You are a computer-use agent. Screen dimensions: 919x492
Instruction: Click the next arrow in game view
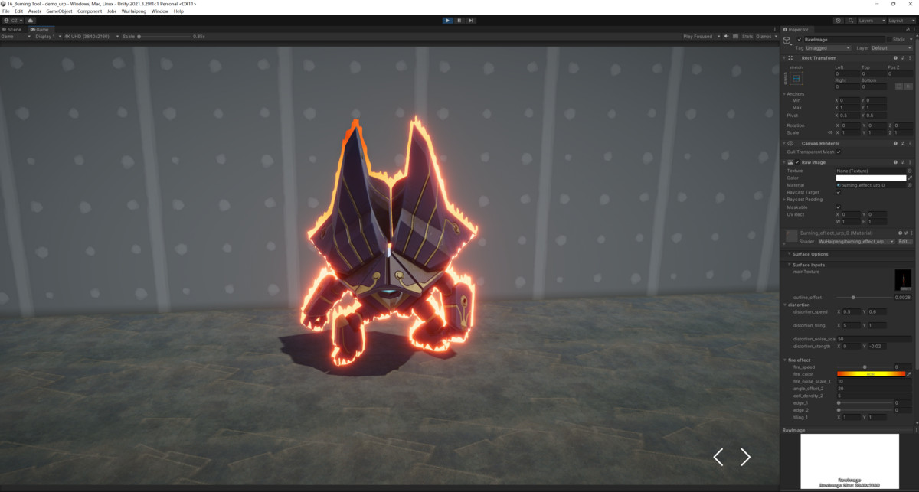(745, 457)
